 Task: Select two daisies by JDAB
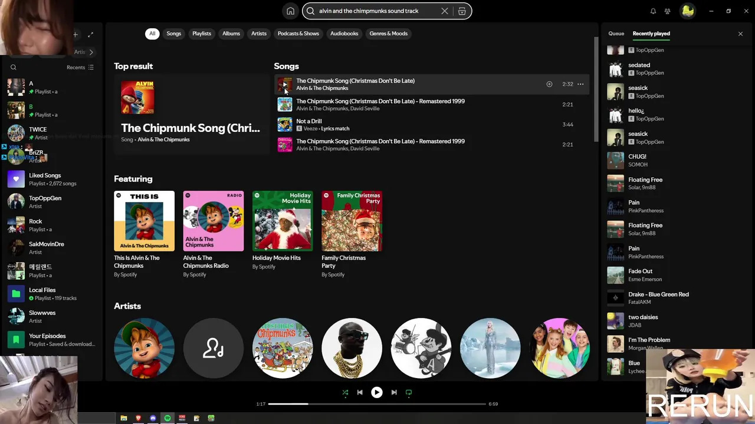point(675,321)
